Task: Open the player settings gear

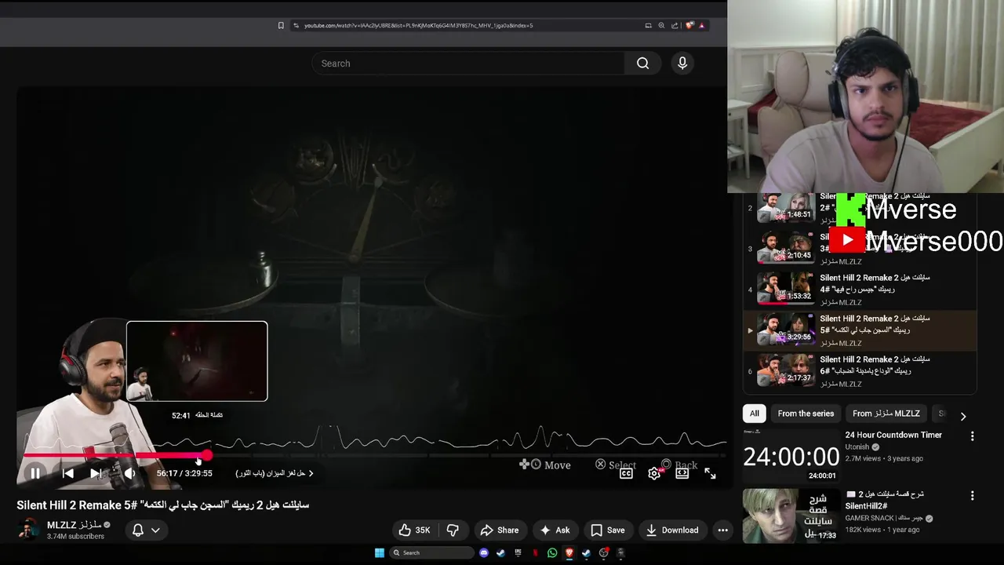Action: 655,473
